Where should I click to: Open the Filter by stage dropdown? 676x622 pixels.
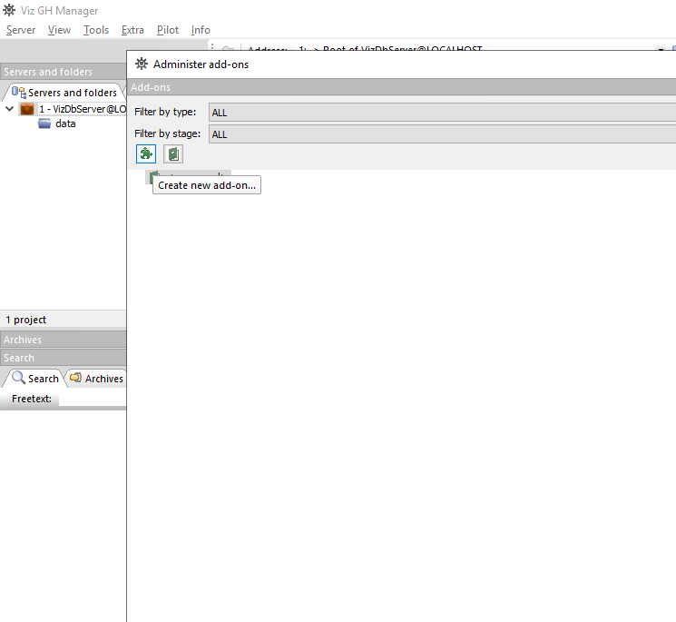pos(442,134)
